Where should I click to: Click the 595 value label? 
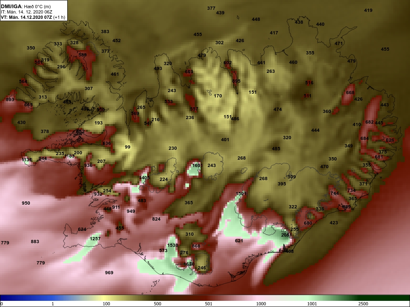[x=236, y=81]
